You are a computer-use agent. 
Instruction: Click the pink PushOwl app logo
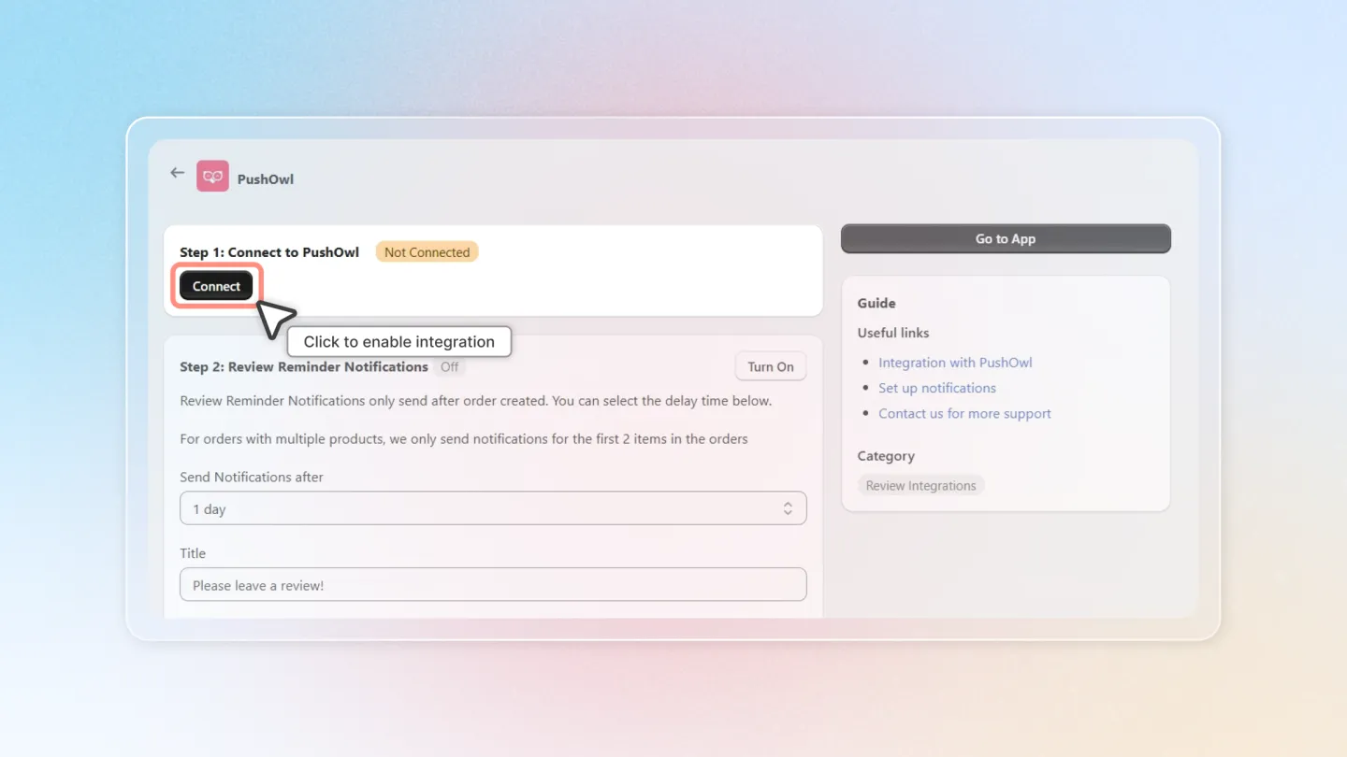tap(212, 176)
